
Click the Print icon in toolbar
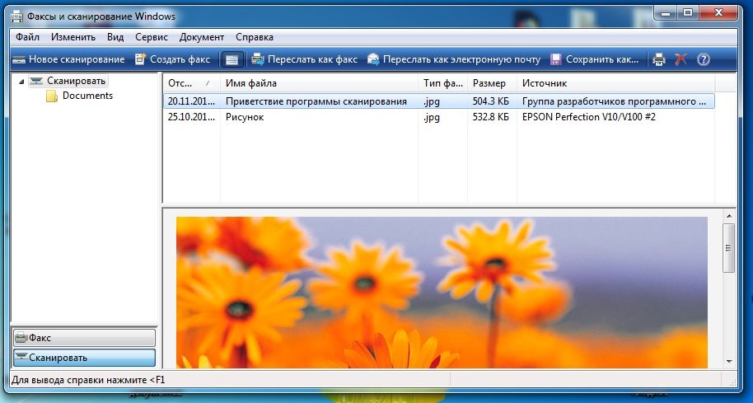pos(659,59)
